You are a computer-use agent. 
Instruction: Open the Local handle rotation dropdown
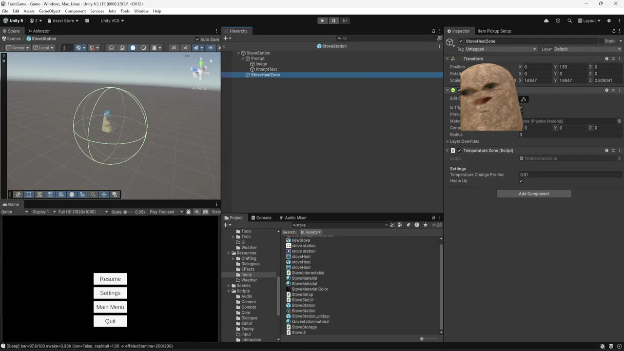click(x=44, y=48)
